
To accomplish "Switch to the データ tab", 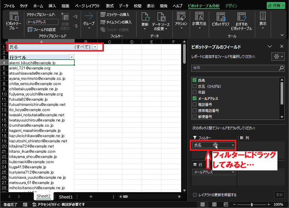I will point(124,6).
